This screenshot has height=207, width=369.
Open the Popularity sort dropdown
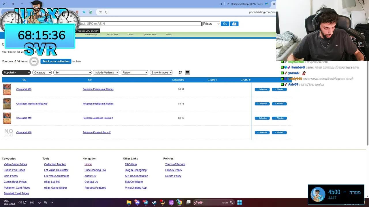tap(16, 72)
